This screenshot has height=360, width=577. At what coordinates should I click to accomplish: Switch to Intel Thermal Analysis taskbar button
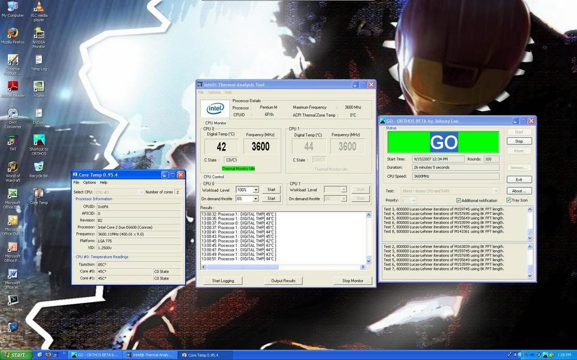[150, 355]
